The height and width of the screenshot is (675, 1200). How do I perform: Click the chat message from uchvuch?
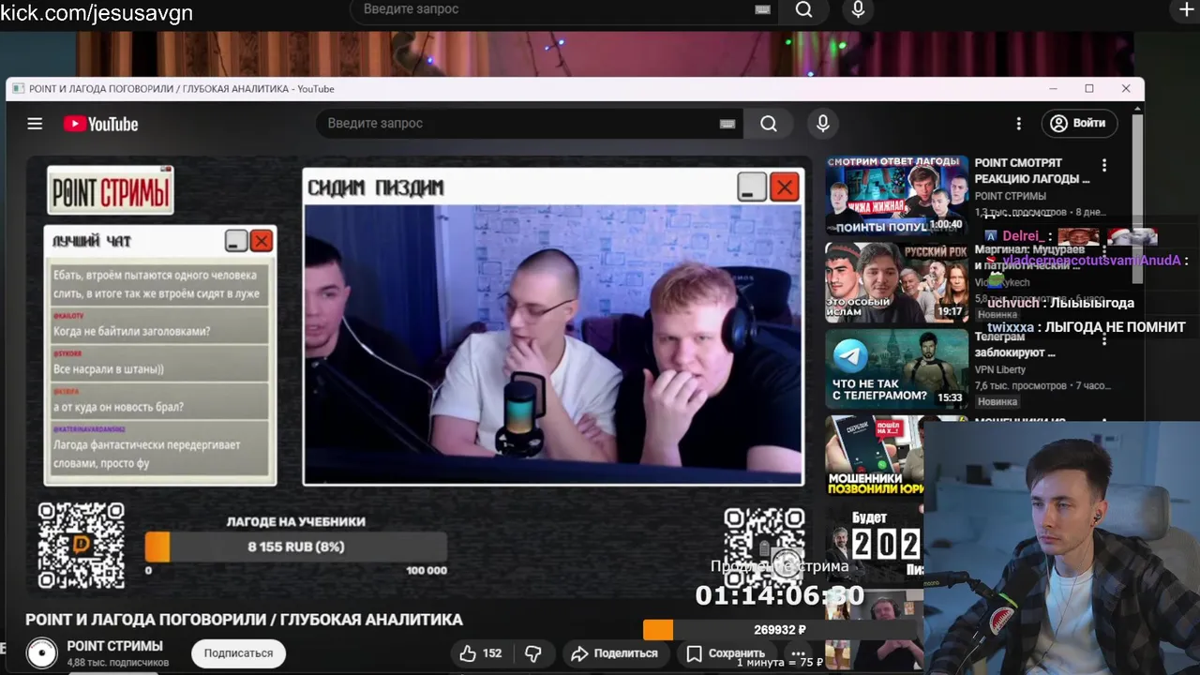[1060, 303]
